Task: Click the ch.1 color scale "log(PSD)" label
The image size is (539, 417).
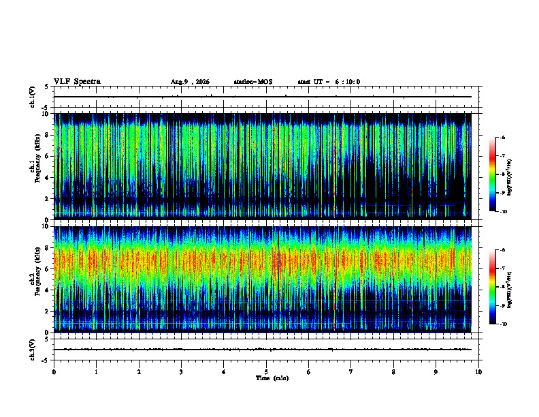Action: point(510,177)
